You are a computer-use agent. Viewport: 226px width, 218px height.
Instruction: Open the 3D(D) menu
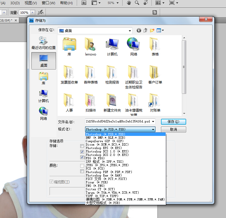tap(15, 3)
